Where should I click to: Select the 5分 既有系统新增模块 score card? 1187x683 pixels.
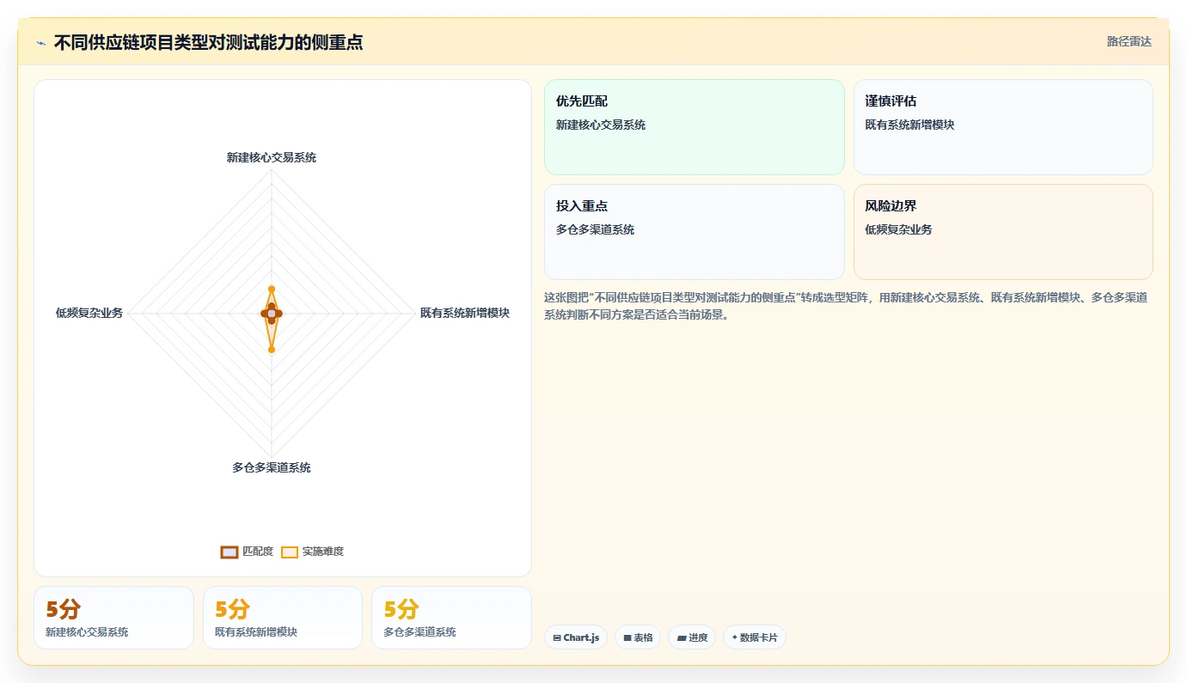(283, 618)
